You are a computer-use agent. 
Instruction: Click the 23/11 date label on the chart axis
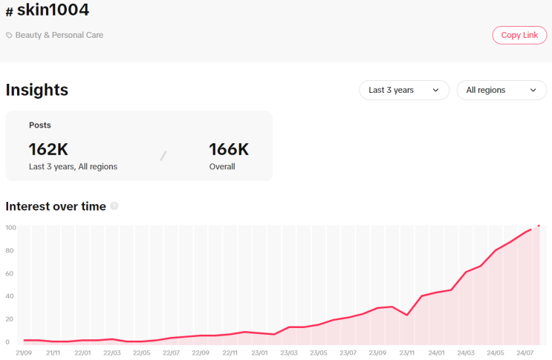pyautogui.click(x=407, y=353)
